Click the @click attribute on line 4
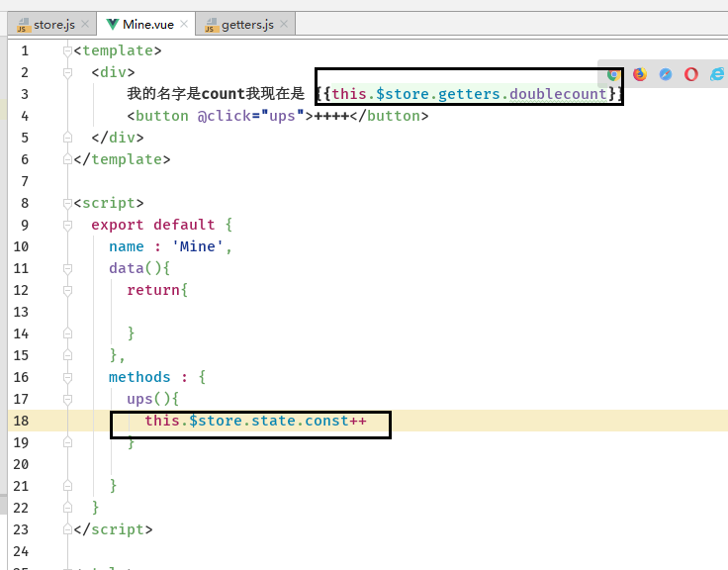Image resolution: width=728 pixels, height=570 pixels. click(225, 116)
